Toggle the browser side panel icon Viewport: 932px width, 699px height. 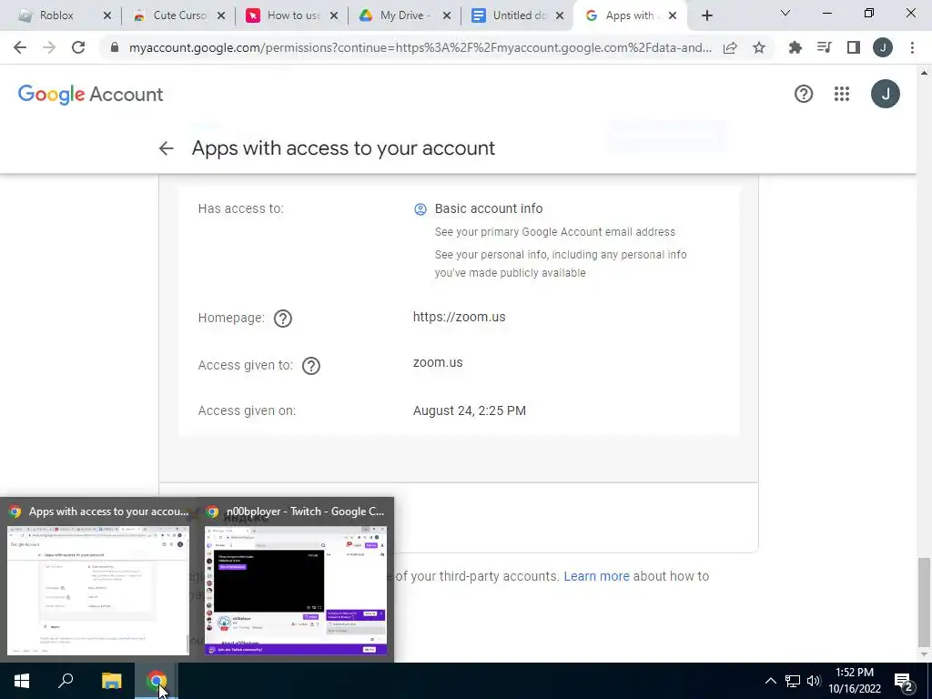[854, 47]
